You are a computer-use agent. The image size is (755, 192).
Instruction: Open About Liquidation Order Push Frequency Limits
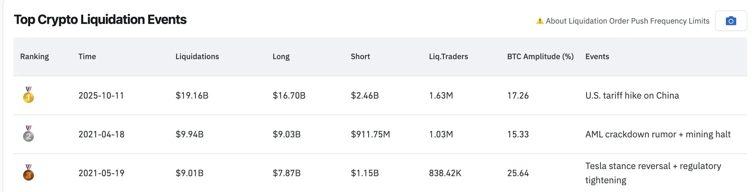point(627,21)
